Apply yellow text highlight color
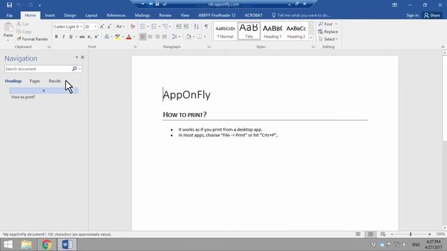Image resolution: width=447 pixels, height=251 pixels. [x=117, y=37]
